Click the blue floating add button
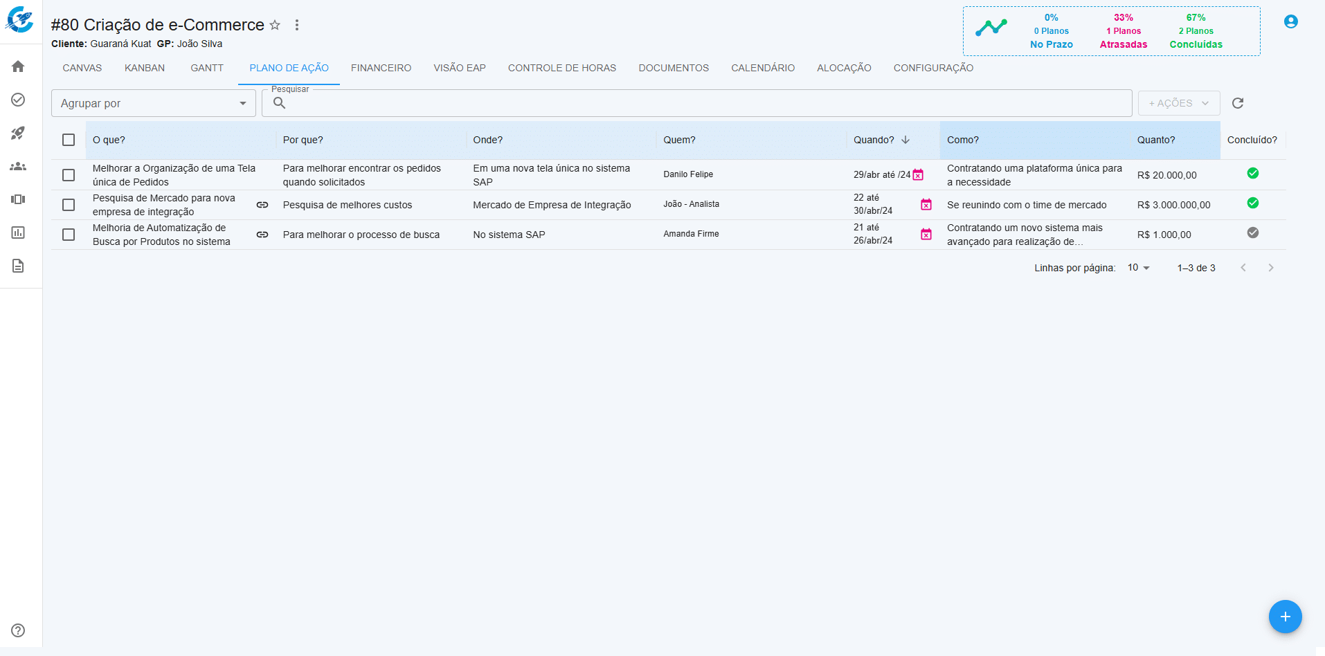This screenshot has height=656, width=1325. 1286,617
